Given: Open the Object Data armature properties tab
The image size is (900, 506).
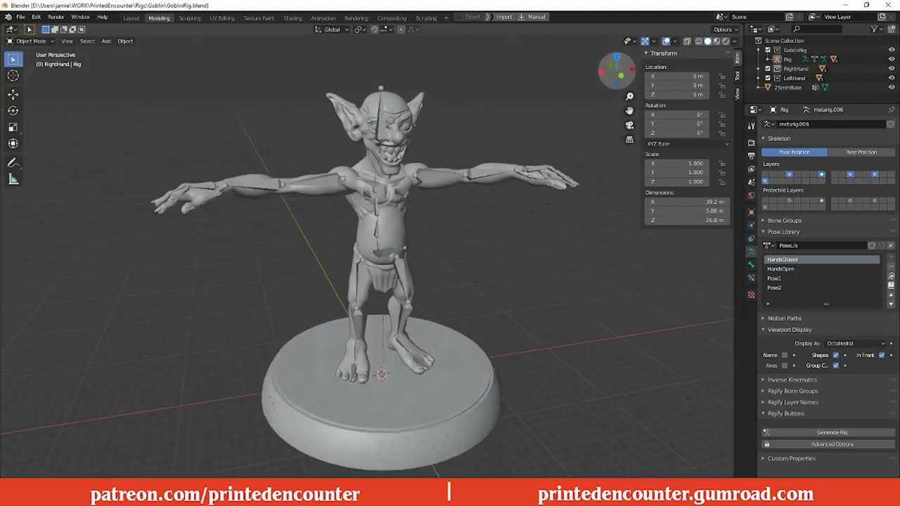Looking at the screenshot, I should [751, 251].
